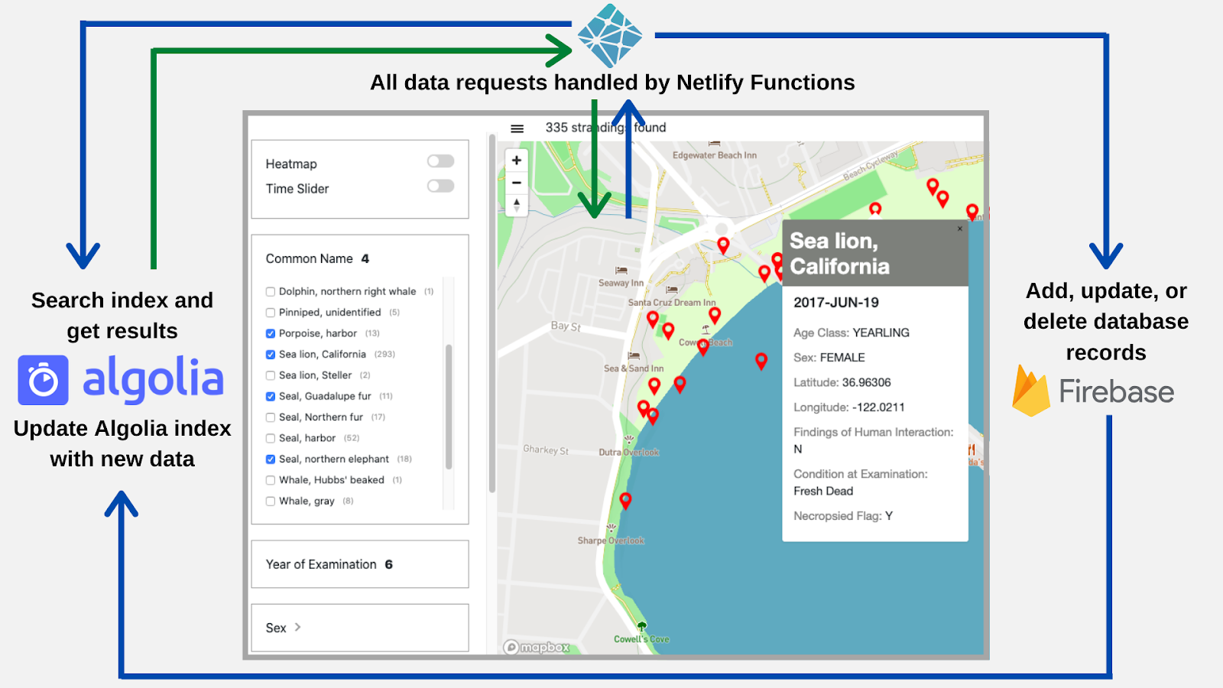The height and width of the screenshot is (688, 1223).
Task: Click 'Fresh Dead' condition value
Action: click(823, 492)
